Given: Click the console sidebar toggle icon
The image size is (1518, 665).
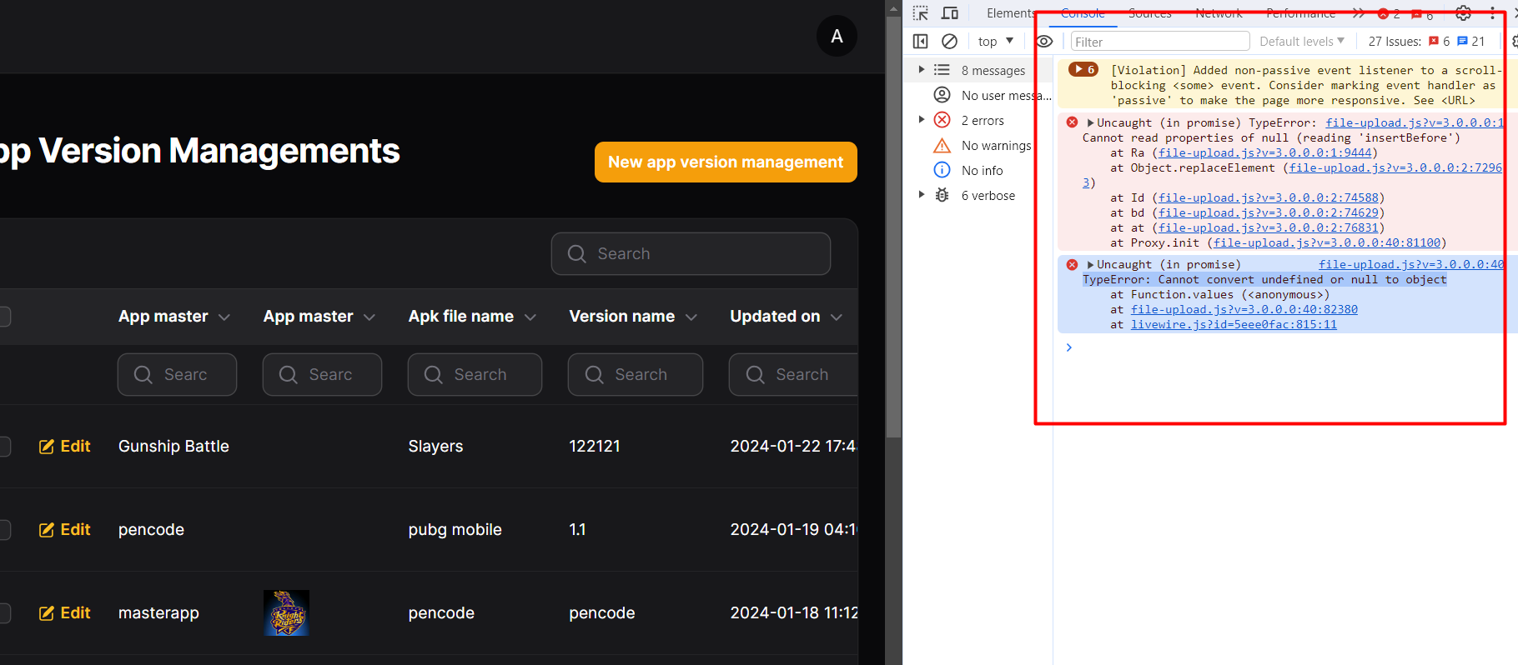Looking at the screenshot, I should click(x=920, y=41).
